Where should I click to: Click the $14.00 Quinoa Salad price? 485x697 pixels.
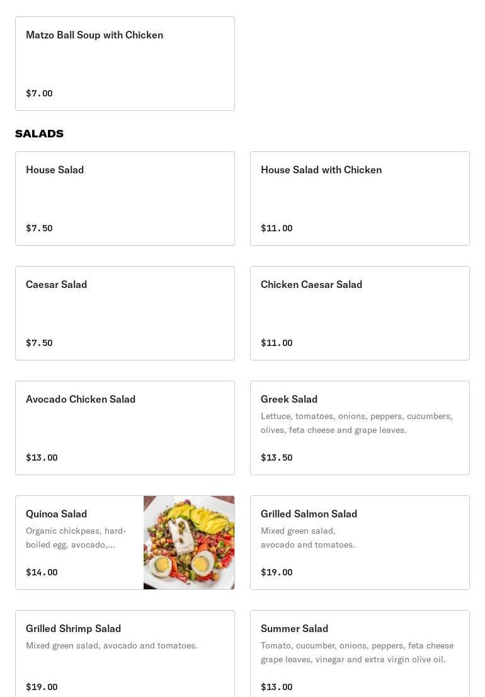(x=42, y=573)
